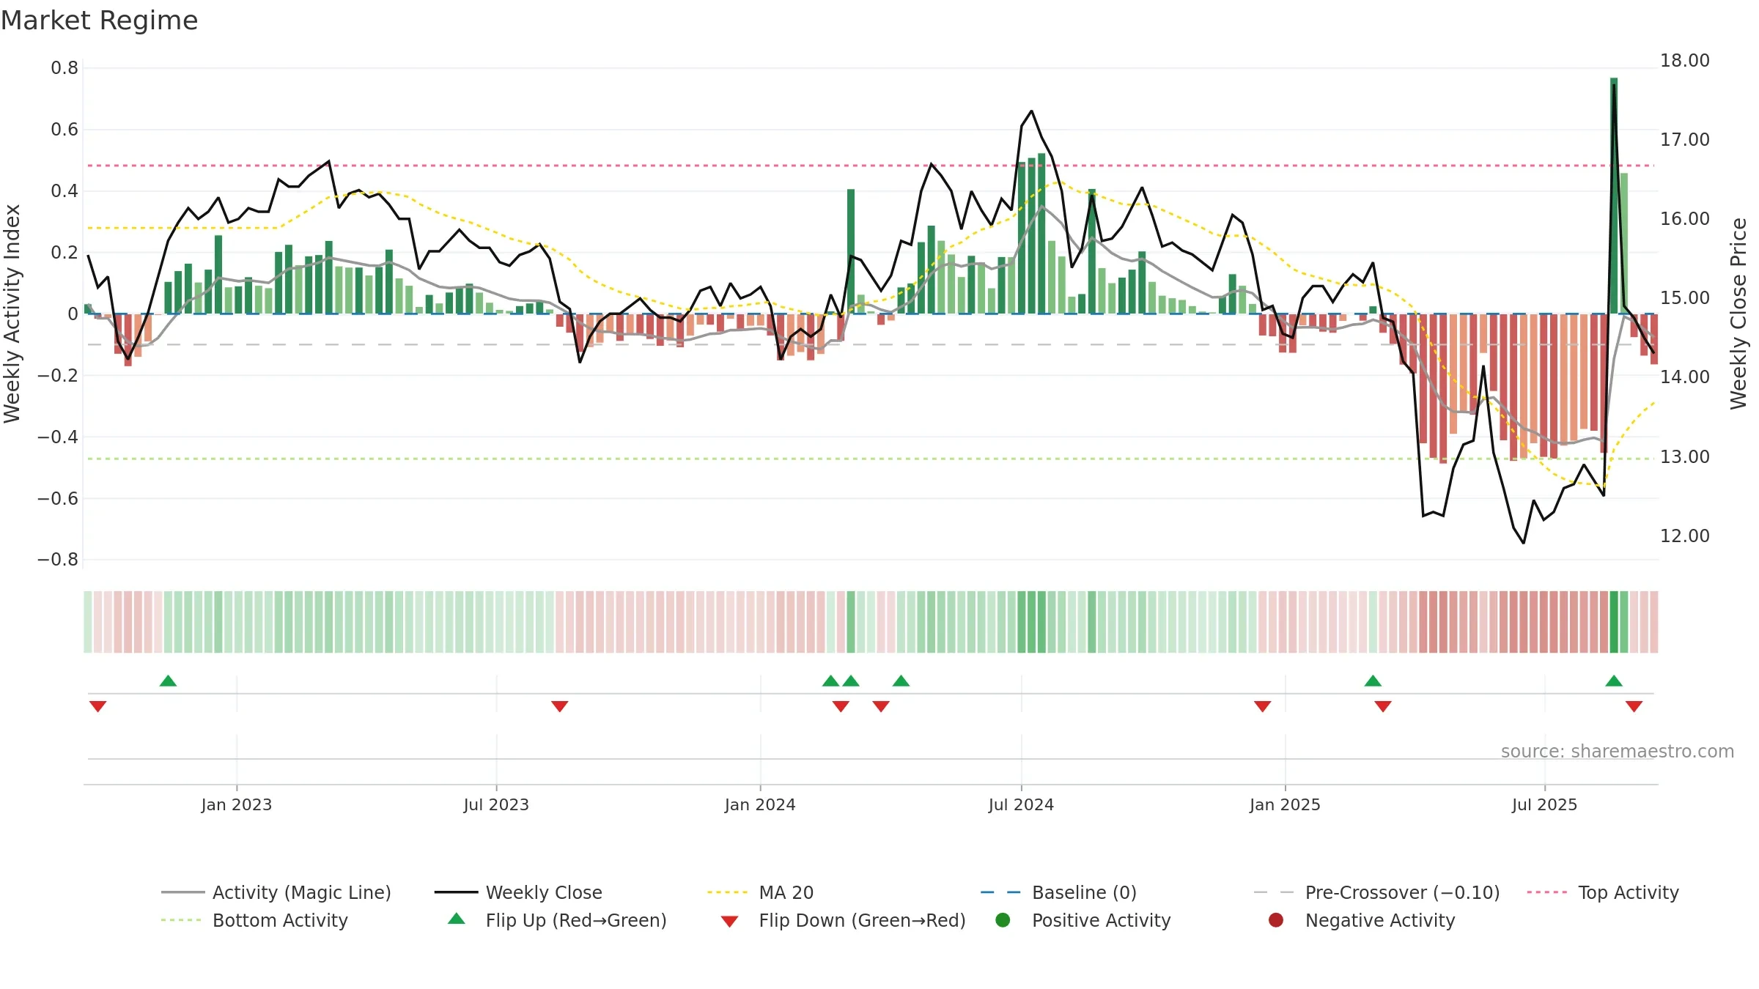
Task: Toggle the Pre-Crossover (−0.10) legend entry
Action: point(1377,892)
